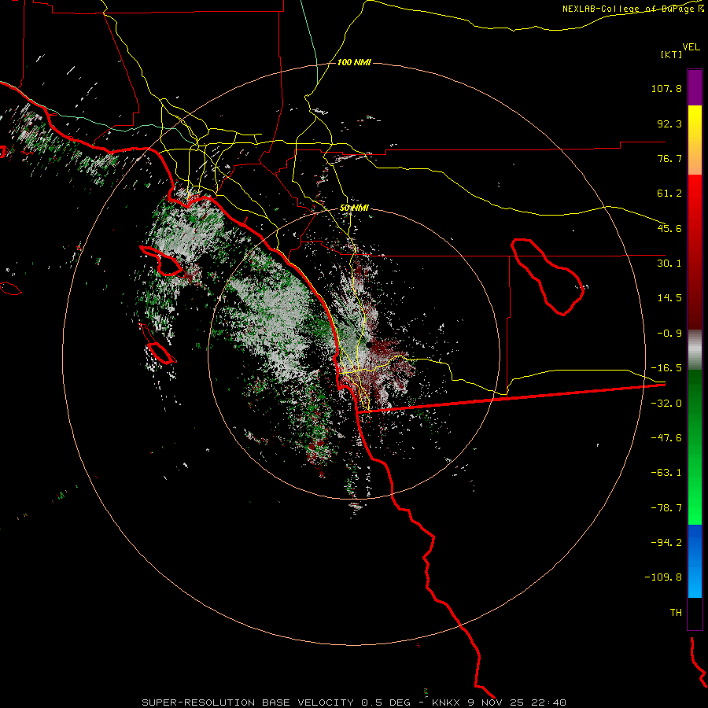Select the -16.5 legend value
Viewport: 708px width, 708px height.
666,368
